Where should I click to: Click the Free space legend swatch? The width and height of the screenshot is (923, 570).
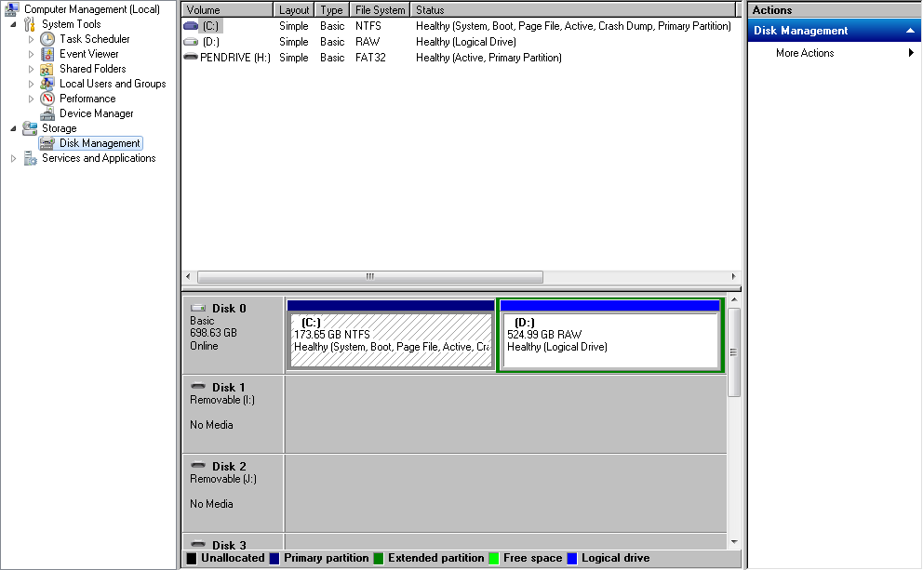[x=494, y=558]
